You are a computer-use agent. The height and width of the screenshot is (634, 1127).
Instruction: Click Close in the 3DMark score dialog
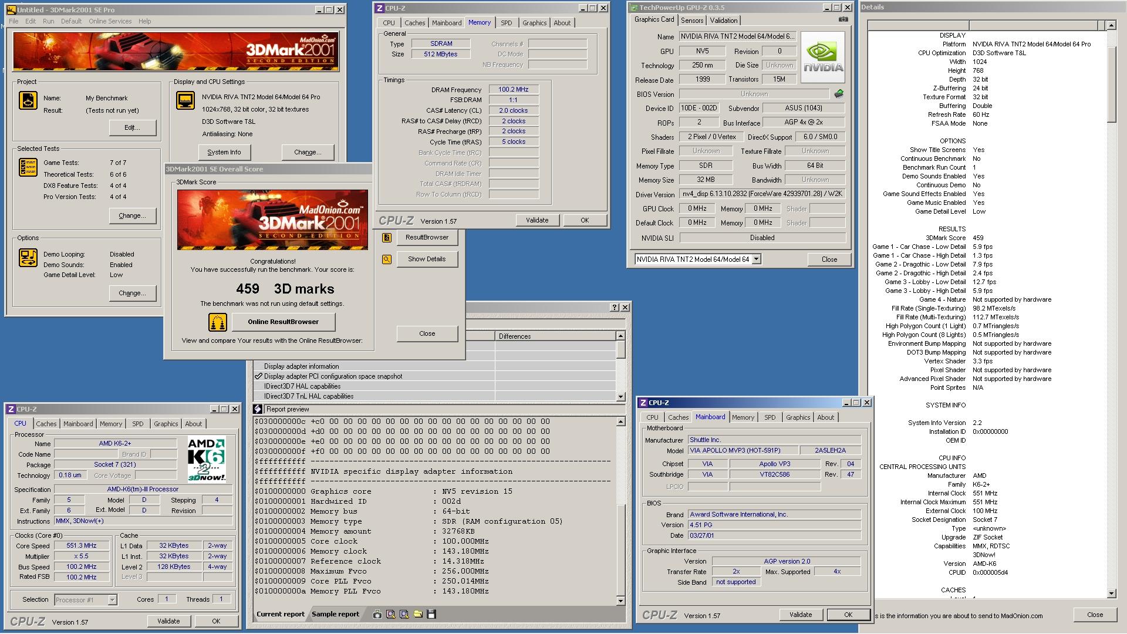point(427,333)
